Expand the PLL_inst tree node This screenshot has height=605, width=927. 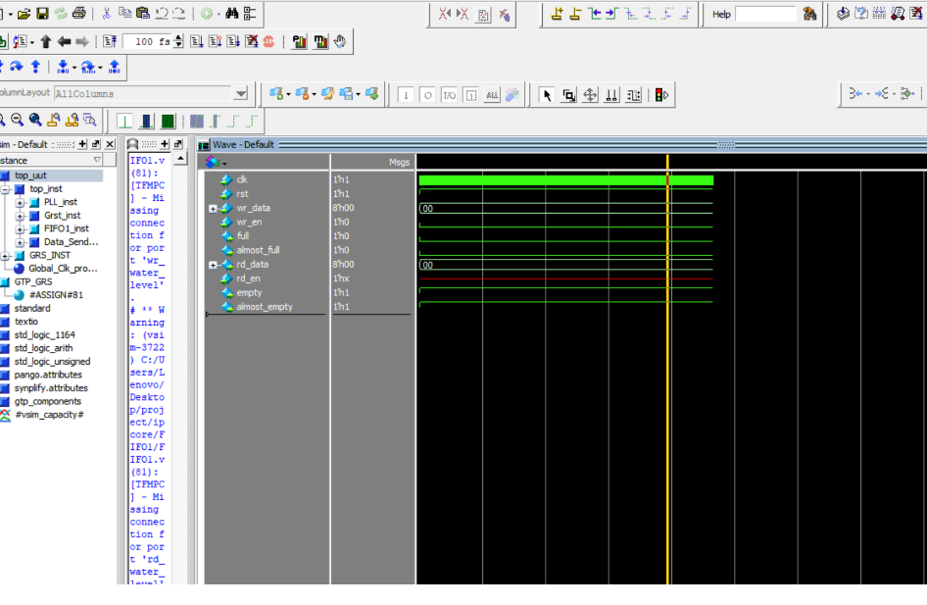21,202
